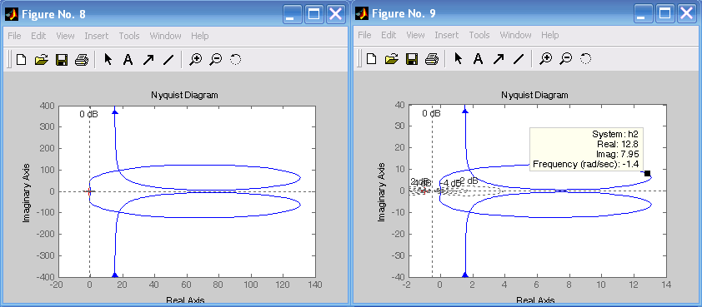Image resolution: width=702 pixels, height=307 pixels.
Task: Choose Insert Text tool in Figure No. 8
Action: click(128, 59)
